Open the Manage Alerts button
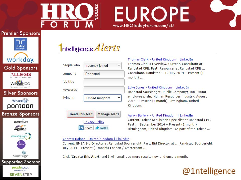Image resolution: width=241 pixels, height=180 pixels. click(x=108, y=114)
